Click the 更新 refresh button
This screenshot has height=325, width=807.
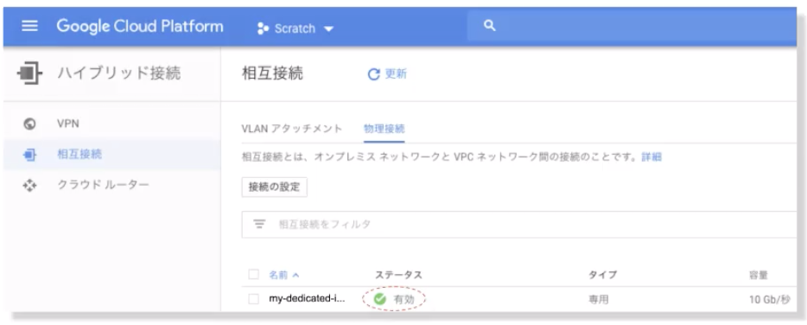(387, 74)
